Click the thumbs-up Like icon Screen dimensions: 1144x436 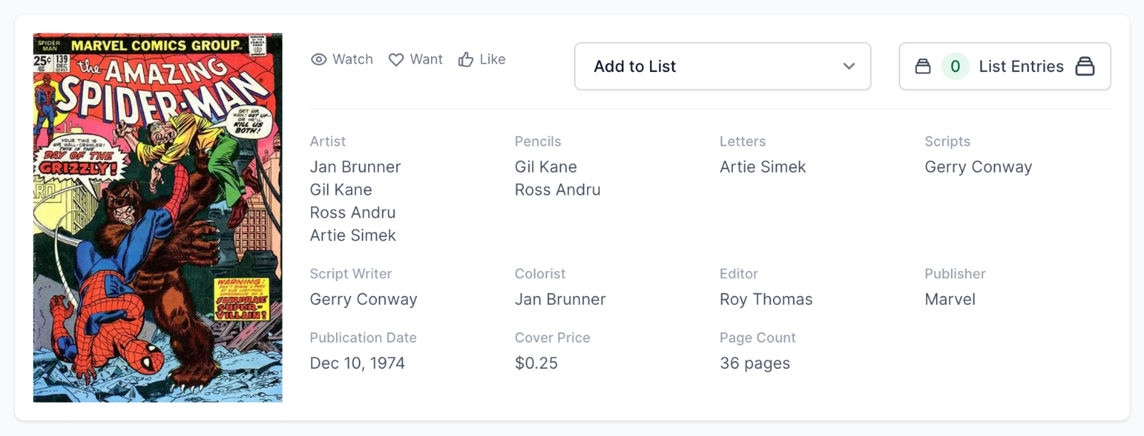(466, 60)
